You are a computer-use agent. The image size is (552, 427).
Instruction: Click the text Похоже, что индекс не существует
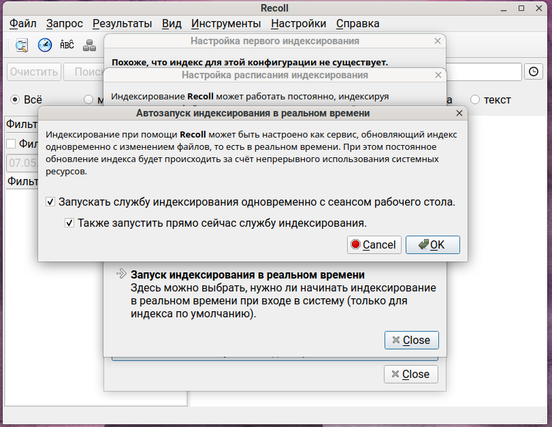(x=250, y=63)
